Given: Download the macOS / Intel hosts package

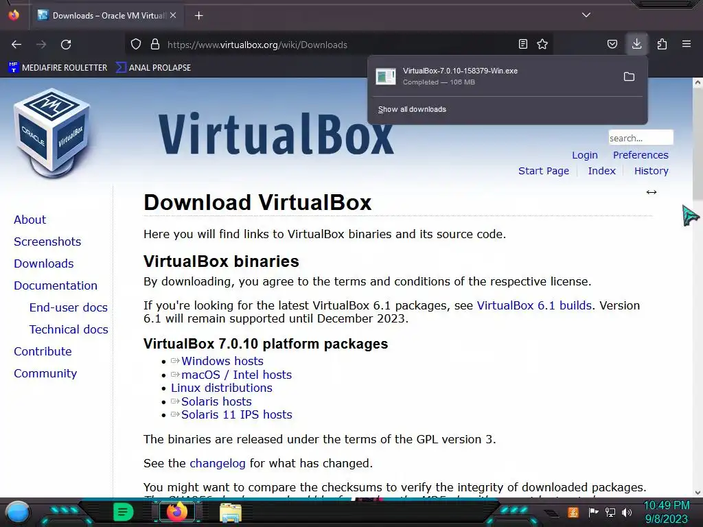Looking at the screenshot, I should coord(236,375).
